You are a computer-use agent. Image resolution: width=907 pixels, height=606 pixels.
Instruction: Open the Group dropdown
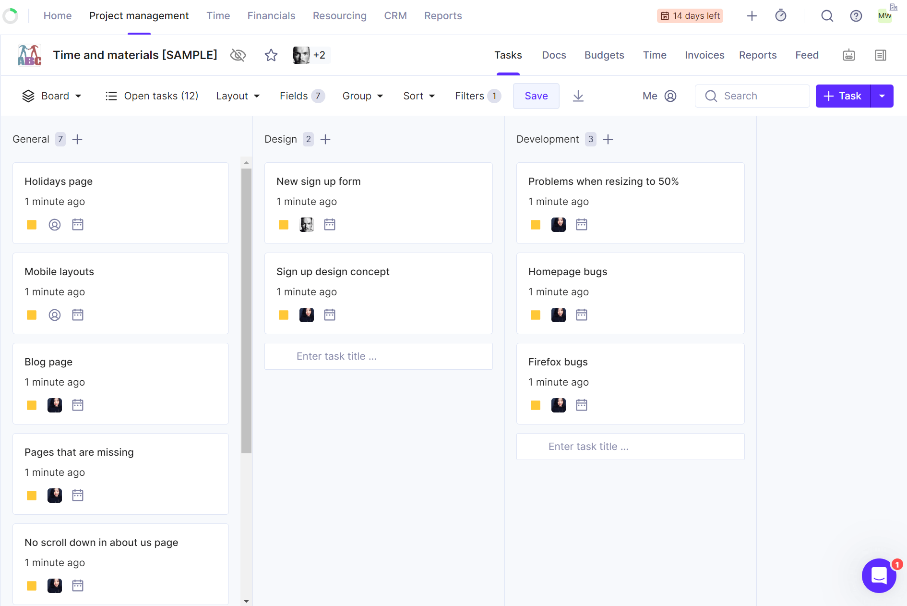(362, 96)
